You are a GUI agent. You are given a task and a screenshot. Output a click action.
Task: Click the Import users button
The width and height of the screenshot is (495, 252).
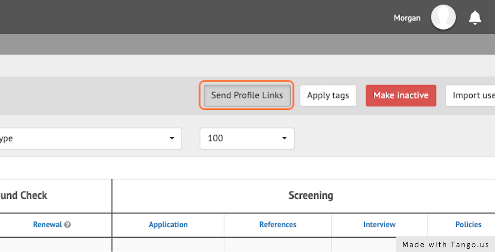click(x=475, y=95)
